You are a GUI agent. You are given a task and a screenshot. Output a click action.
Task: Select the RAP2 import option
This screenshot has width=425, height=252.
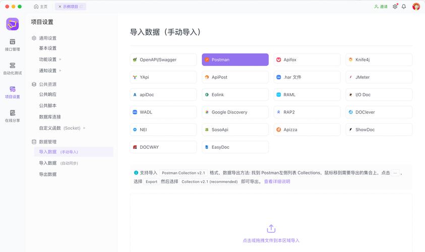(307, 112)
